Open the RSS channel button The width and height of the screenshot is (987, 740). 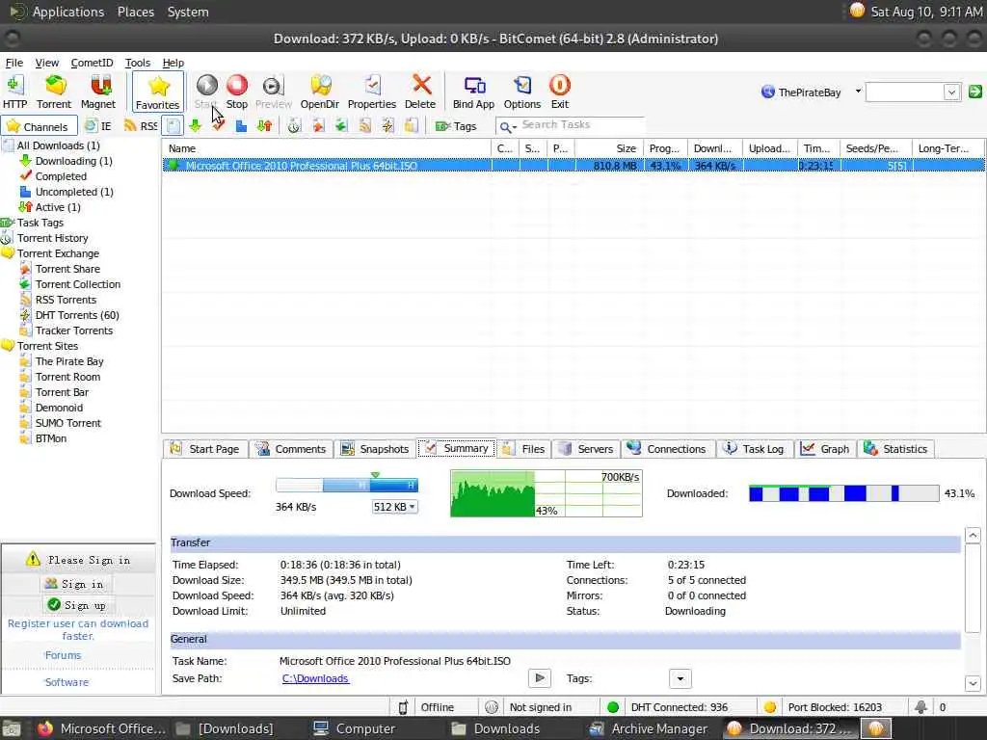point(141,126)
